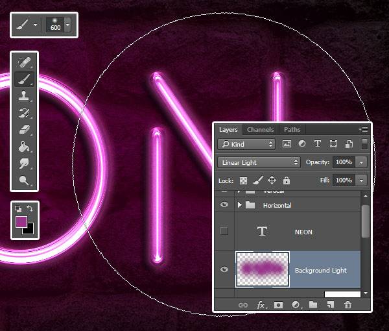Select the Clone Stamp tool
The image size is (389, 331).
25,97
